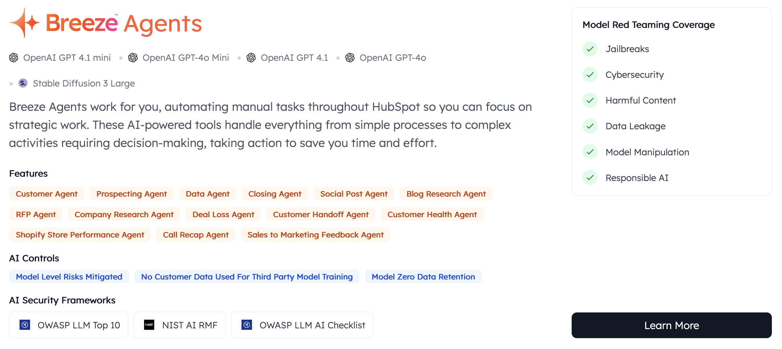
Task: Click the Responsible AI checkmark
Action: point(590,178)
